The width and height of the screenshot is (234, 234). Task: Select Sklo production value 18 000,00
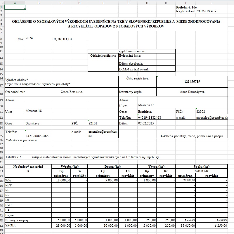[x=61, y=181]
